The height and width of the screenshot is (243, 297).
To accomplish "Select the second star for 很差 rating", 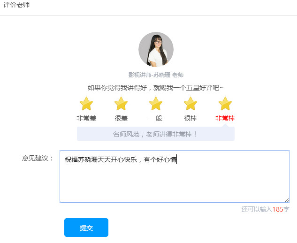I will tap(121, 104).
